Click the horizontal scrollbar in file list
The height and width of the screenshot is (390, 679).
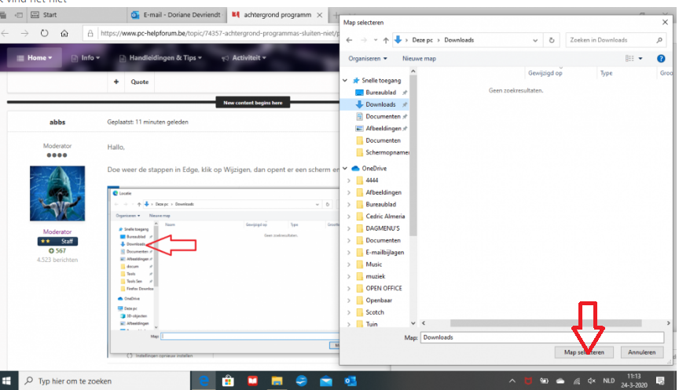[545, 323]
